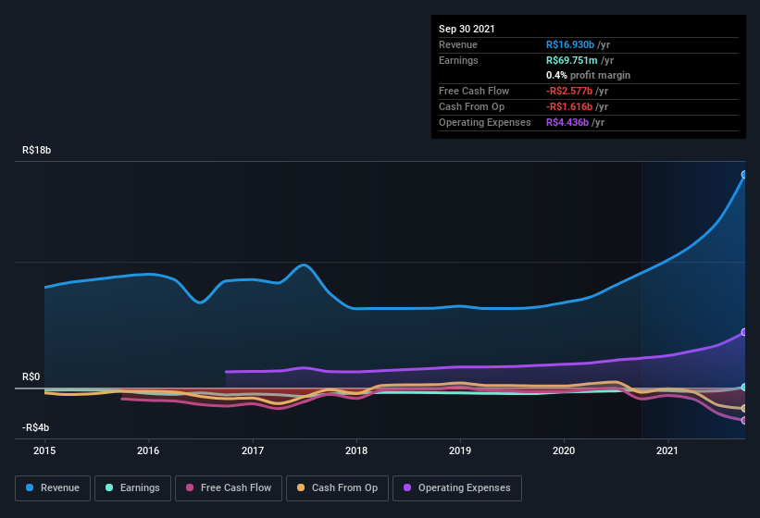This screenshot has width=760, height=518.
Task: Click the 2018 x-axis label
Action: pos(356,450)
